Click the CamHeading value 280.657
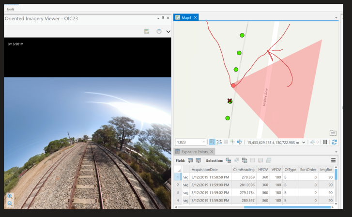This screenshot has width=352, height=217. (244, 200)
